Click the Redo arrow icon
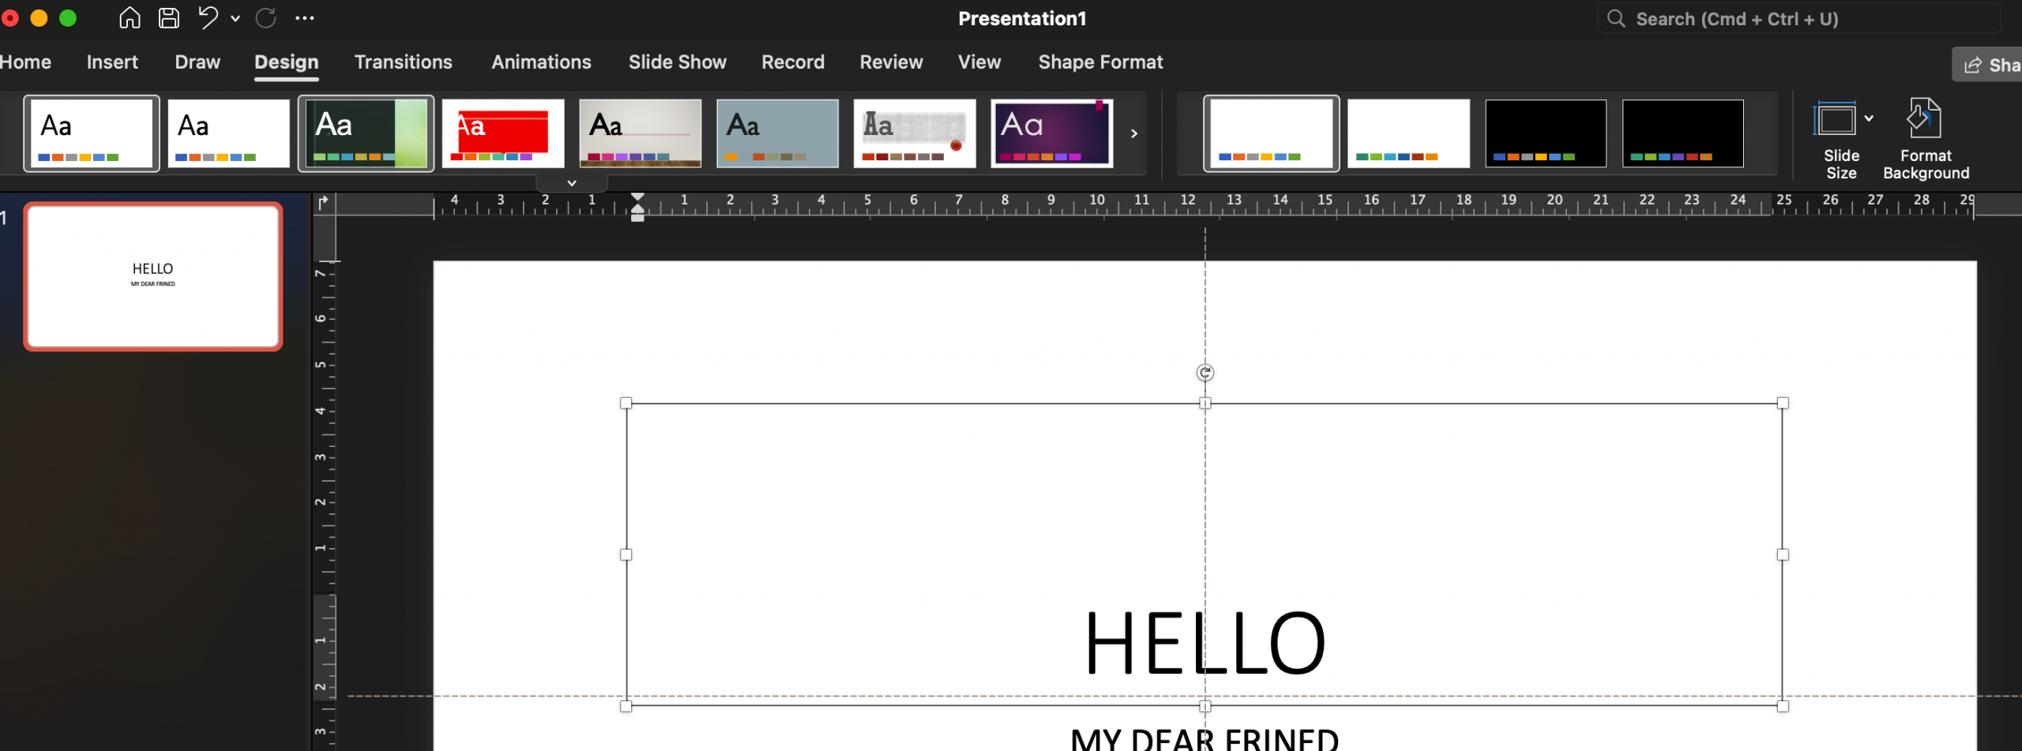2022x751 pixels. tap(266, 17)
